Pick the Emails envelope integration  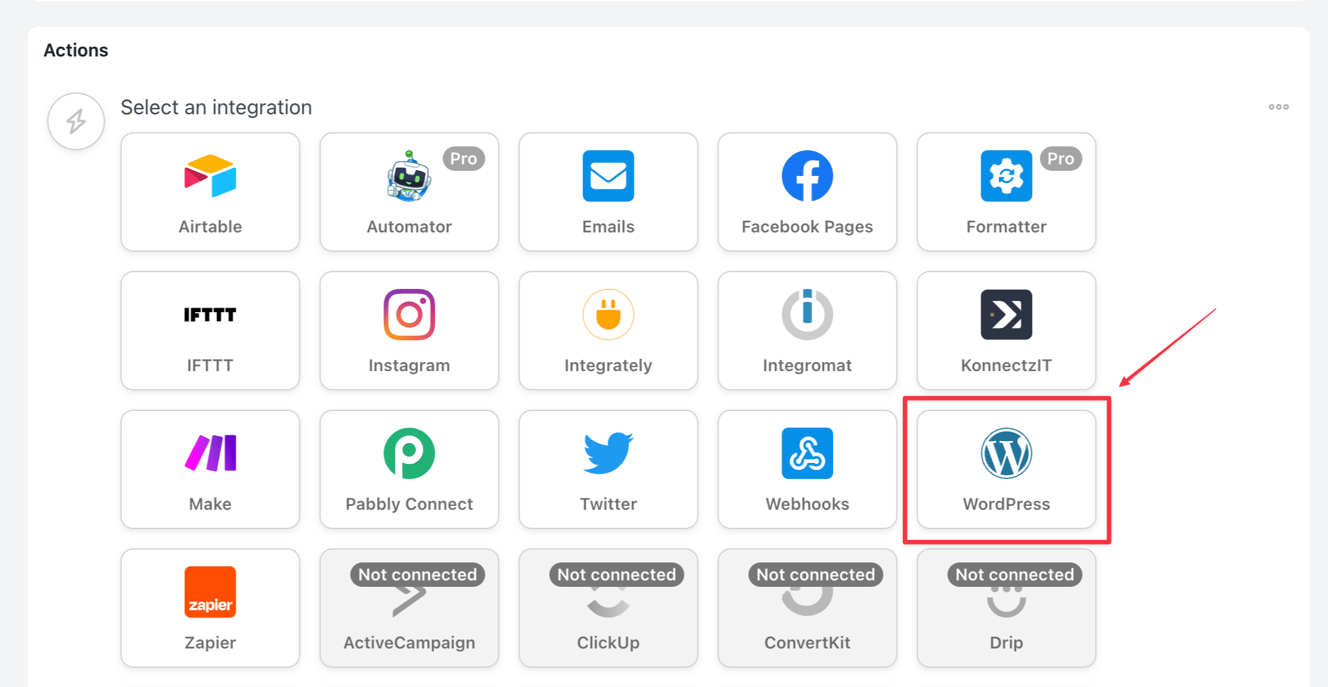pyautogui.click(x=608, y=192)
